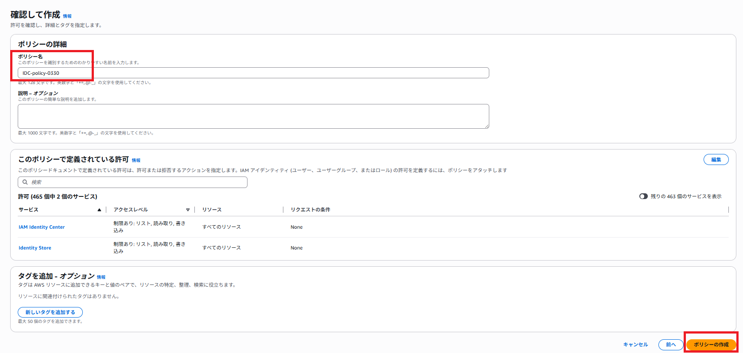The height and width of the screenshot is (353, 743).
Task: Sort by アクセスレベル column arrow
Action: click(188, 210)
